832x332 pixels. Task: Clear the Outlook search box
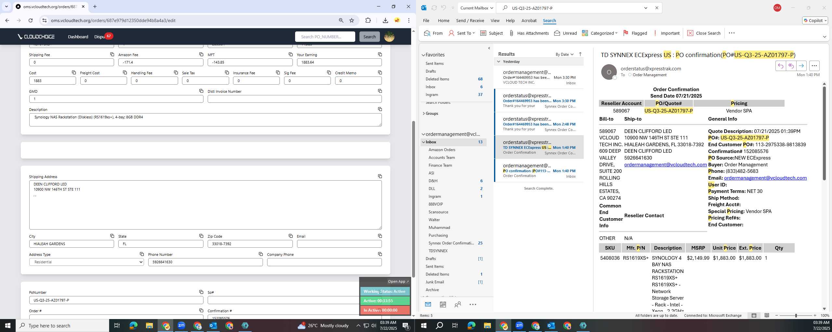[656, 8]
